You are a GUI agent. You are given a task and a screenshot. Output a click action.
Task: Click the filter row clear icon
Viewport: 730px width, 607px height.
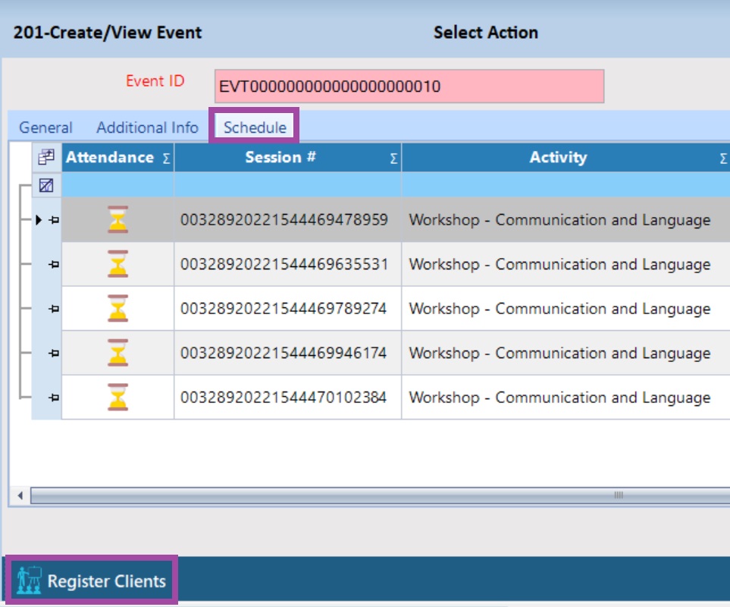click(46, 185)
